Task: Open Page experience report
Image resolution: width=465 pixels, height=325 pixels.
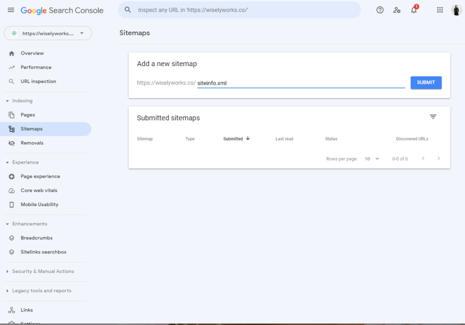Action: pos(40,176)
